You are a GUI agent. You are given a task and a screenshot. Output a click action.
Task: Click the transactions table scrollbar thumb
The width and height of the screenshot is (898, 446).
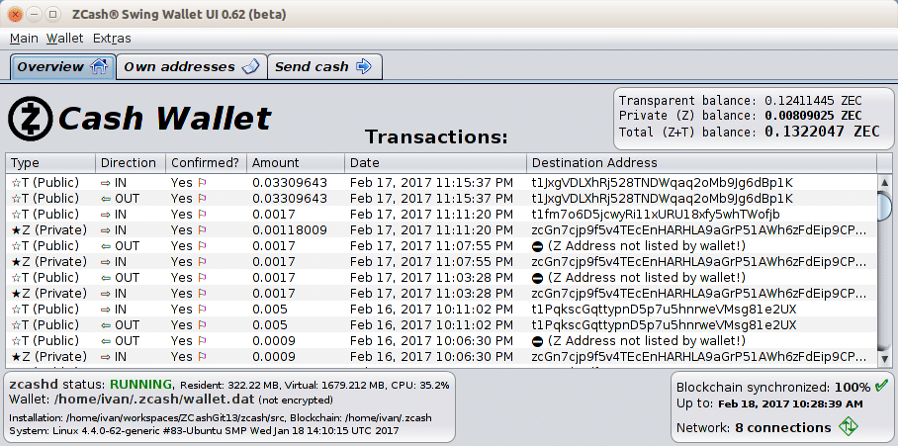point(884,208)
